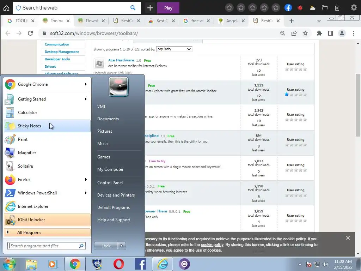Open Google Chrome from the Start menu
Viewport: 361px width, 271px height.
coord(47,84)
